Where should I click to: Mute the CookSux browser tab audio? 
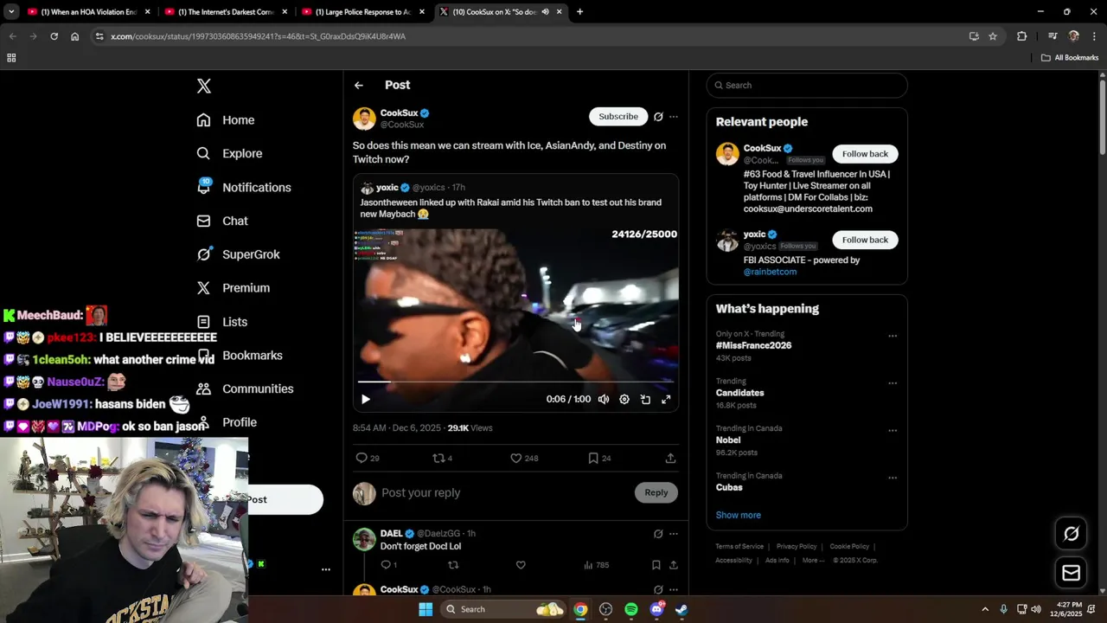point(545,12)
